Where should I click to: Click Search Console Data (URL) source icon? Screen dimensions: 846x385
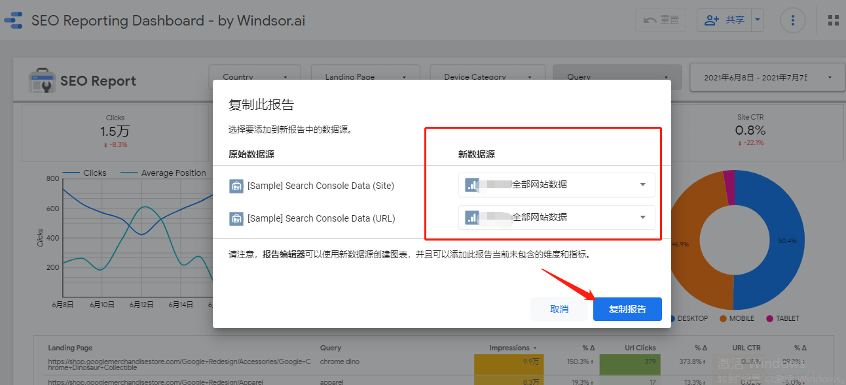pyautogui.click(x=236, y=218)
